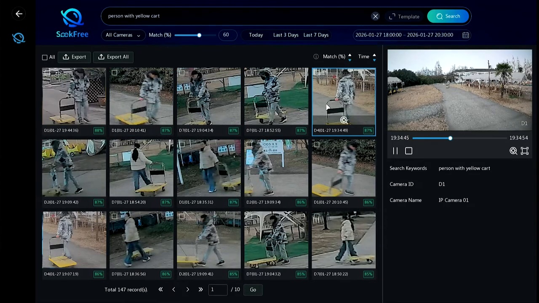Click the zoom magnifier icon under video

coord(513,151)
